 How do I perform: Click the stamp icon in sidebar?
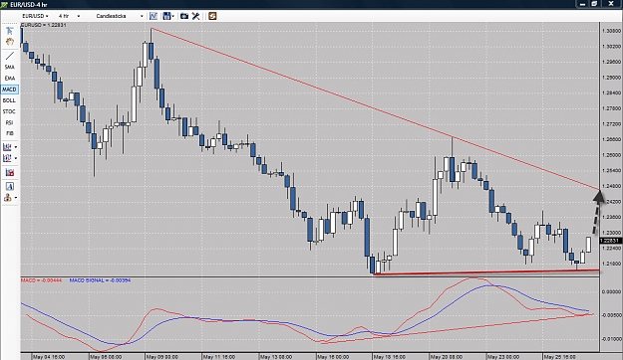8,198
